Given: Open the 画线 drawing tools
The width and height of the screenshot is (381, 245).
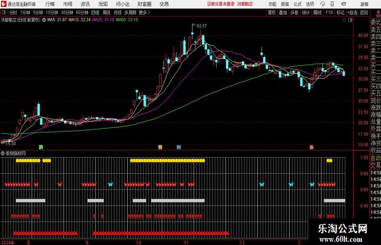Looking at the screenshot, I should pos(317,12).
